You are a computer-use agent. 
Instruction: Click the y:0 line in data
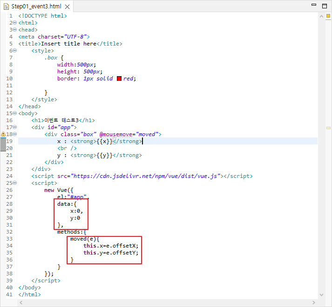pos(75,218)
